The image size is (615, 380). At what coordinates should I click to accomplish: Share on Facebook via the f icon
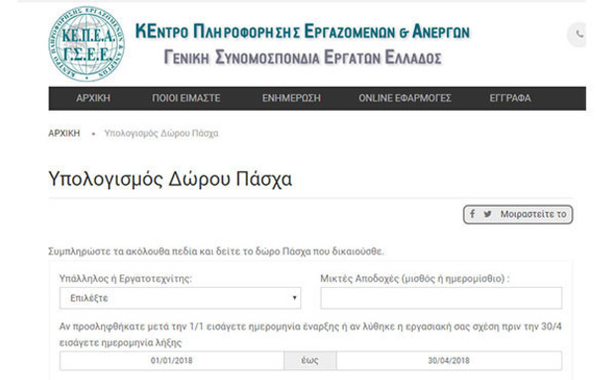click(472, 214)
